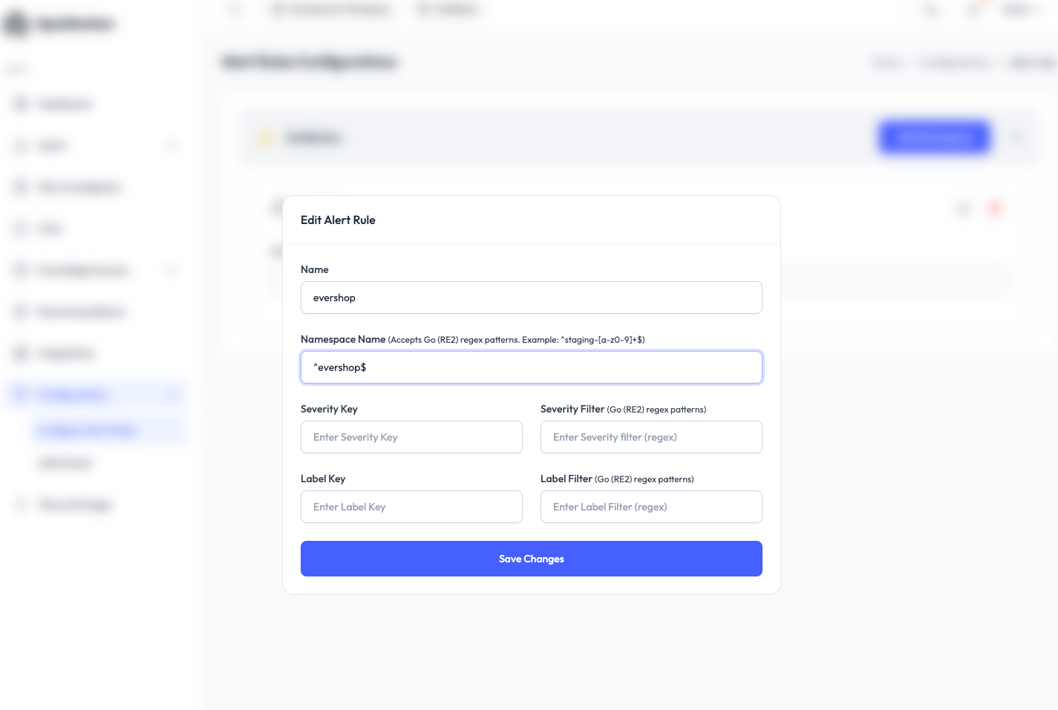Click the yellow icon in the blurred header row
This screenshot has height=710, width=1058.
pos(265,138)
